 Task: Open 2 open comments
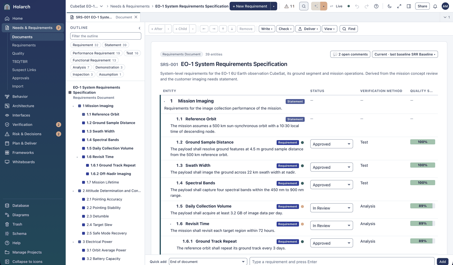click(x=350, y=54)
